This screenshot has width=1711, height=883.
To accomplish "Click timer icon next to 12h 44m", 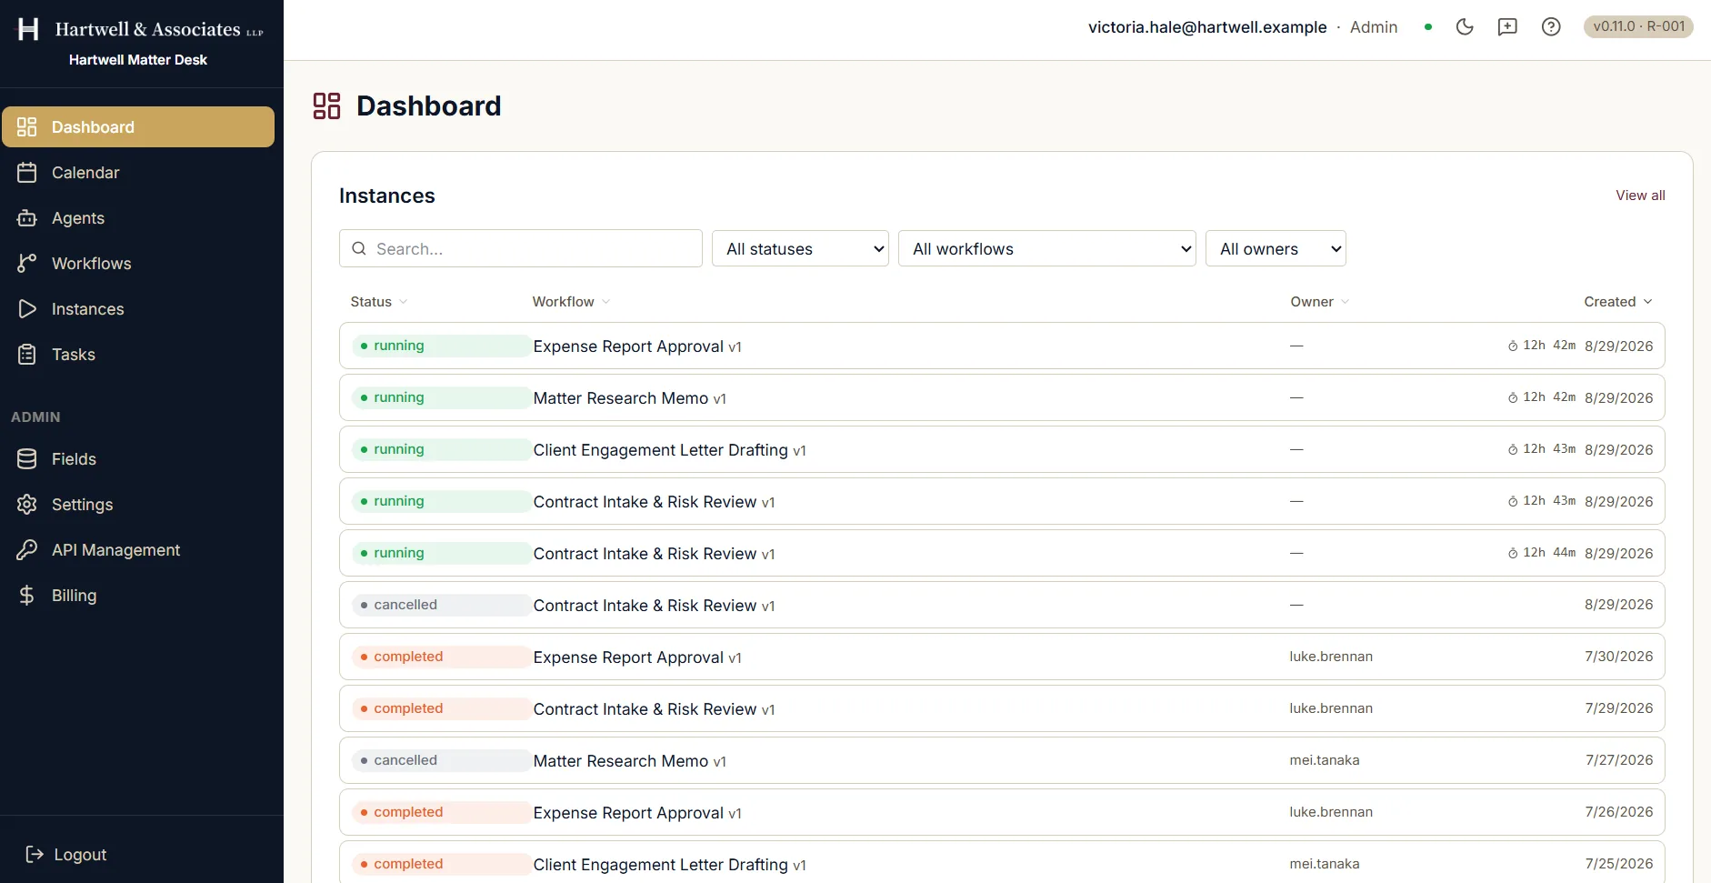I will [1513, 553].
